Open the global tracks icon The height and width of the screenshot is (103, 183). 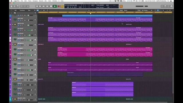coord(35,13)
